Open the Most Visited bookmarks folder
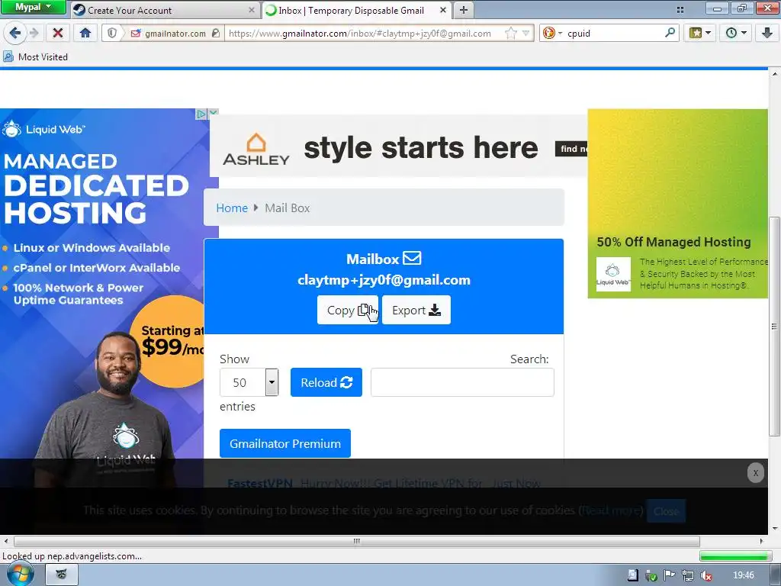This screenshot has height=586, width=781. pos(35,56)
